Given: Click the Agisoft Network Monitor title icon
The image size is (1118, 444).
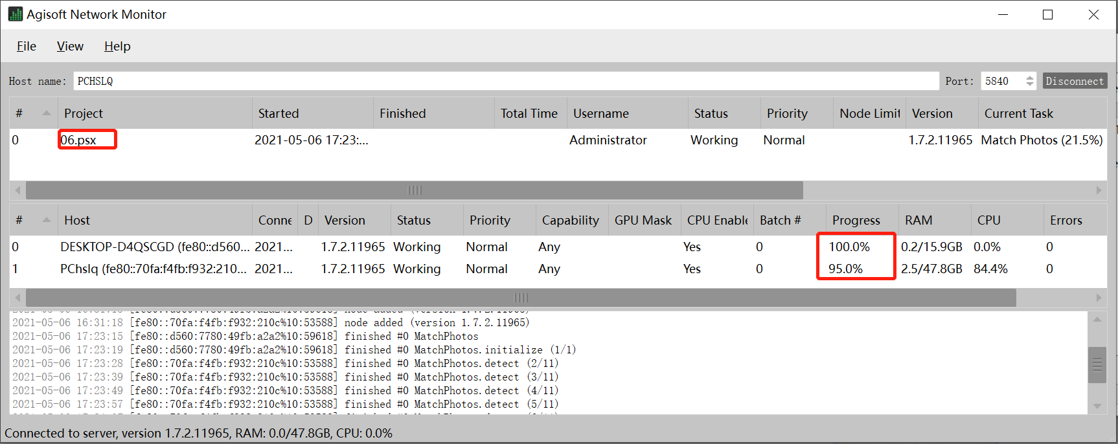Looking at the screenshot, I should coord(15,14).
